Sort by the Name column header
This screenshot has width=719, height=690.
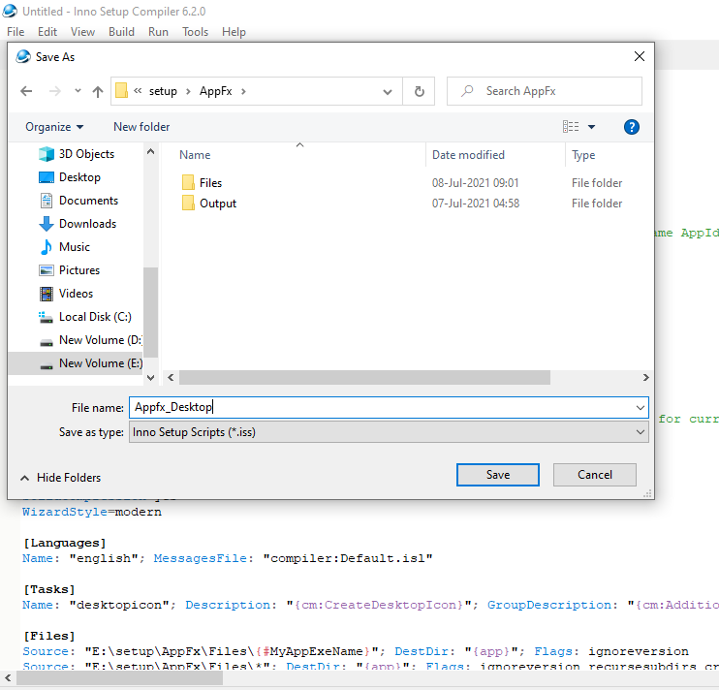(x=195, y=155)
